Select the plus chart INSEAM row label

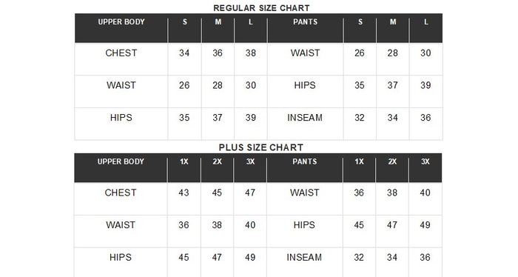tap(304, 258)
